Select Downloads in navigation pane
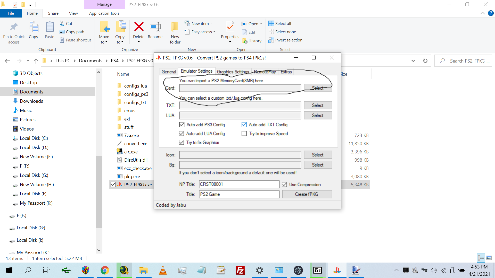The width and height of the screenshot is (495, 278). [31, 101]
